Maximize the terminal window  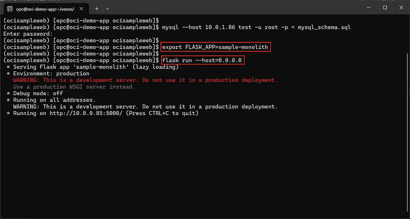[x=385, y=7]
